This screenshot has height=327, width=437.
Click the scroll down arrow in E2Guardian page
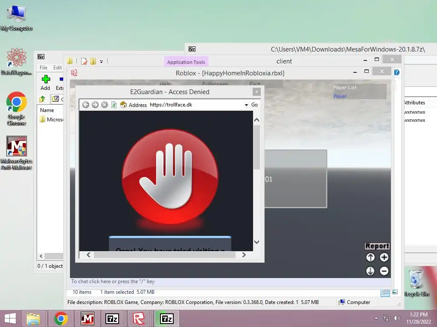256,242
